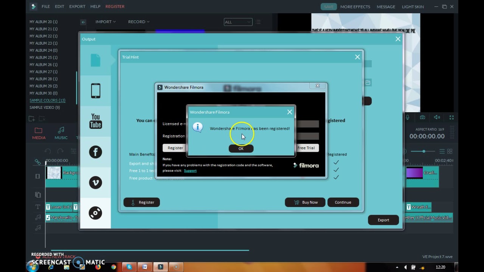Image resolution: width=484 pixels, height=272 pixels.
Task: Click the second music track icon
Action: pos(38,228)
